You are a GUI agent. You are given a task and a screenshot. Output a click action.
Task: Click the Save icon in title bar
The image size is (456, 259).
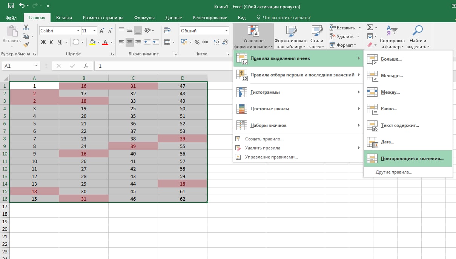point(11,6)
